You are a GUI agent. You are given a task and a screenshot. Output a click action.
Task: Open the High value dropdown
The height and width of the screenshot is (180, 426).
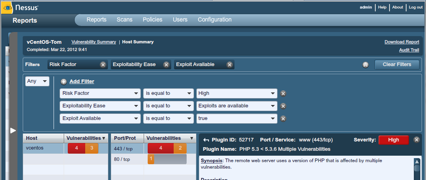coord(237,93)
